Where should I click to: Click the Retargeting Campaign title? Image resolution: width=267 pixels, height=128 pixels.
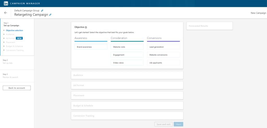31,15
